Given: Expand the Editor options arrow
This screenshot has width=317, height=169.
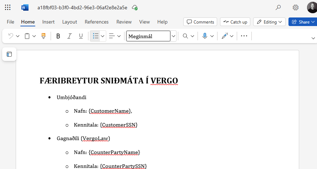Looking at the screenshot, I should 232,36.
